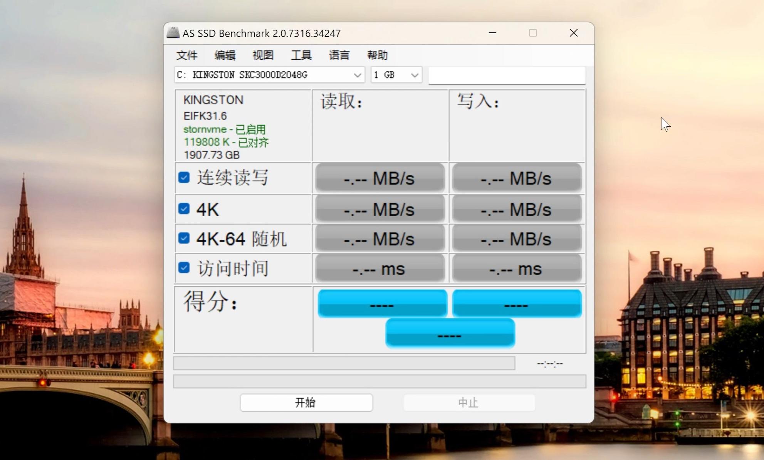This screenshot has width=764, height=460.
Task: Click the 中止 abort button
Action: point(469,403)
